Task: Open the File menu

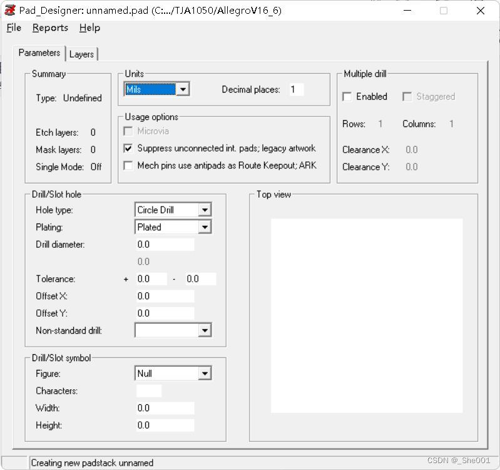Action: coord(14,28)
